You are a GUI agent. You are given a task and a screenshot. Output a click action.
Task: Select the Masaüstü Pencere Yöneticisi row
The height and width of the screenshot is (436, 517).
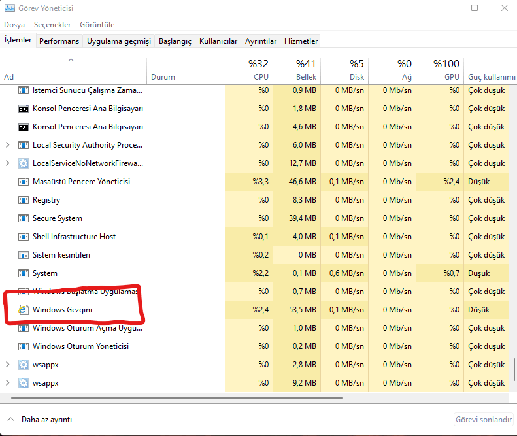click(254, 182)
